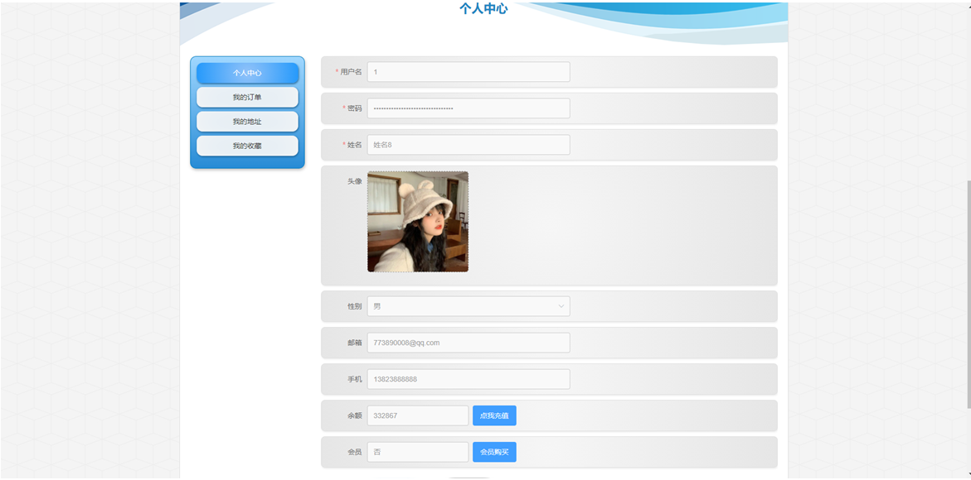Select 我的收藏 in the sidebar
This screenshot has width=971, height=480.
247,146
